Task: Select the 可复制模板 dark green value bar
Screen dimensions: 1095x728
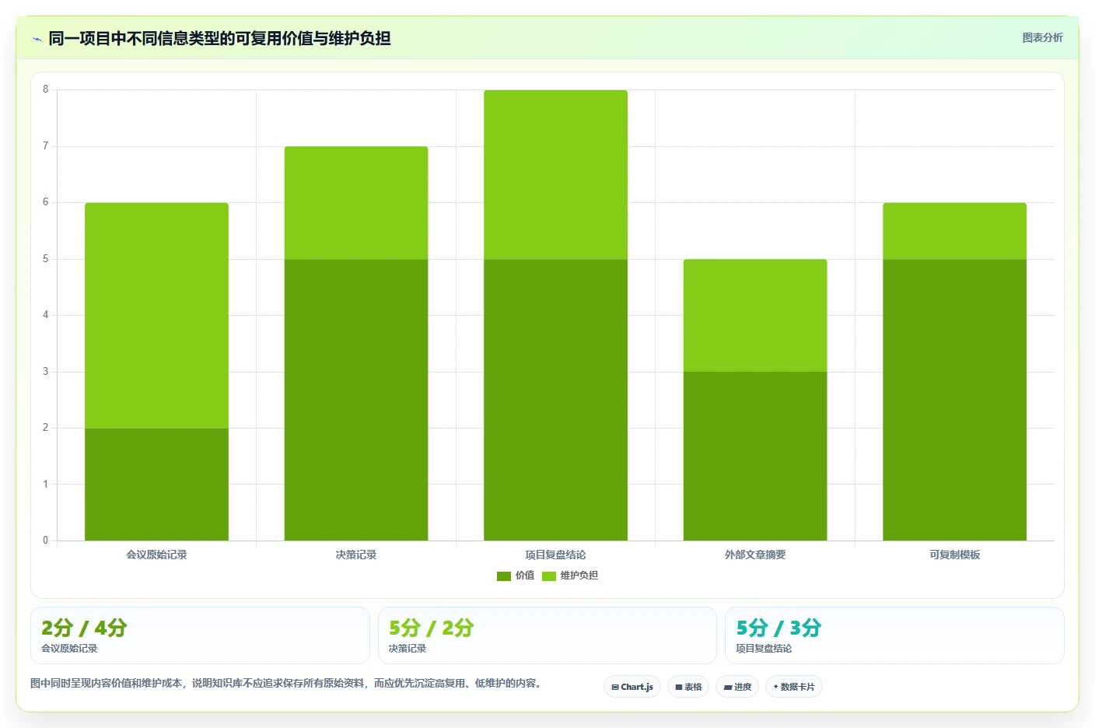Action: (x=955, y=400)
